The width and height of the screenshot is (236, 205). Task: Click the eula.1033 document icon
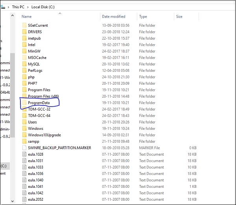tap(24, 167)
